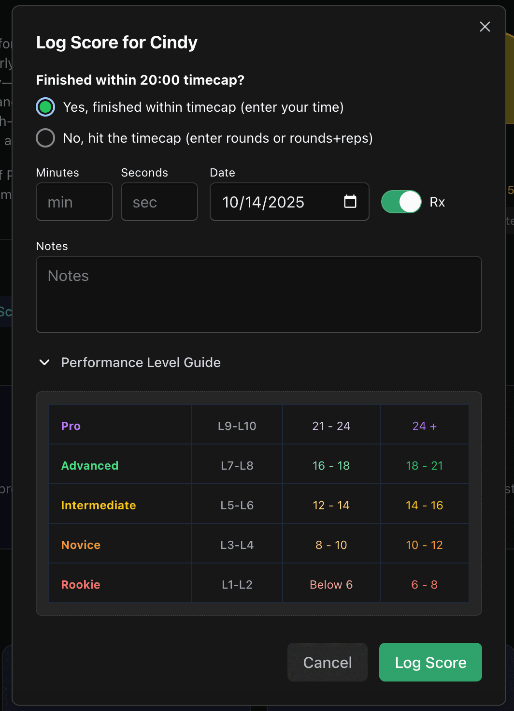The height and width of the screenshot is (711, 514).
Task: Open the calendar date picker icon
Action: pos(350,202)
